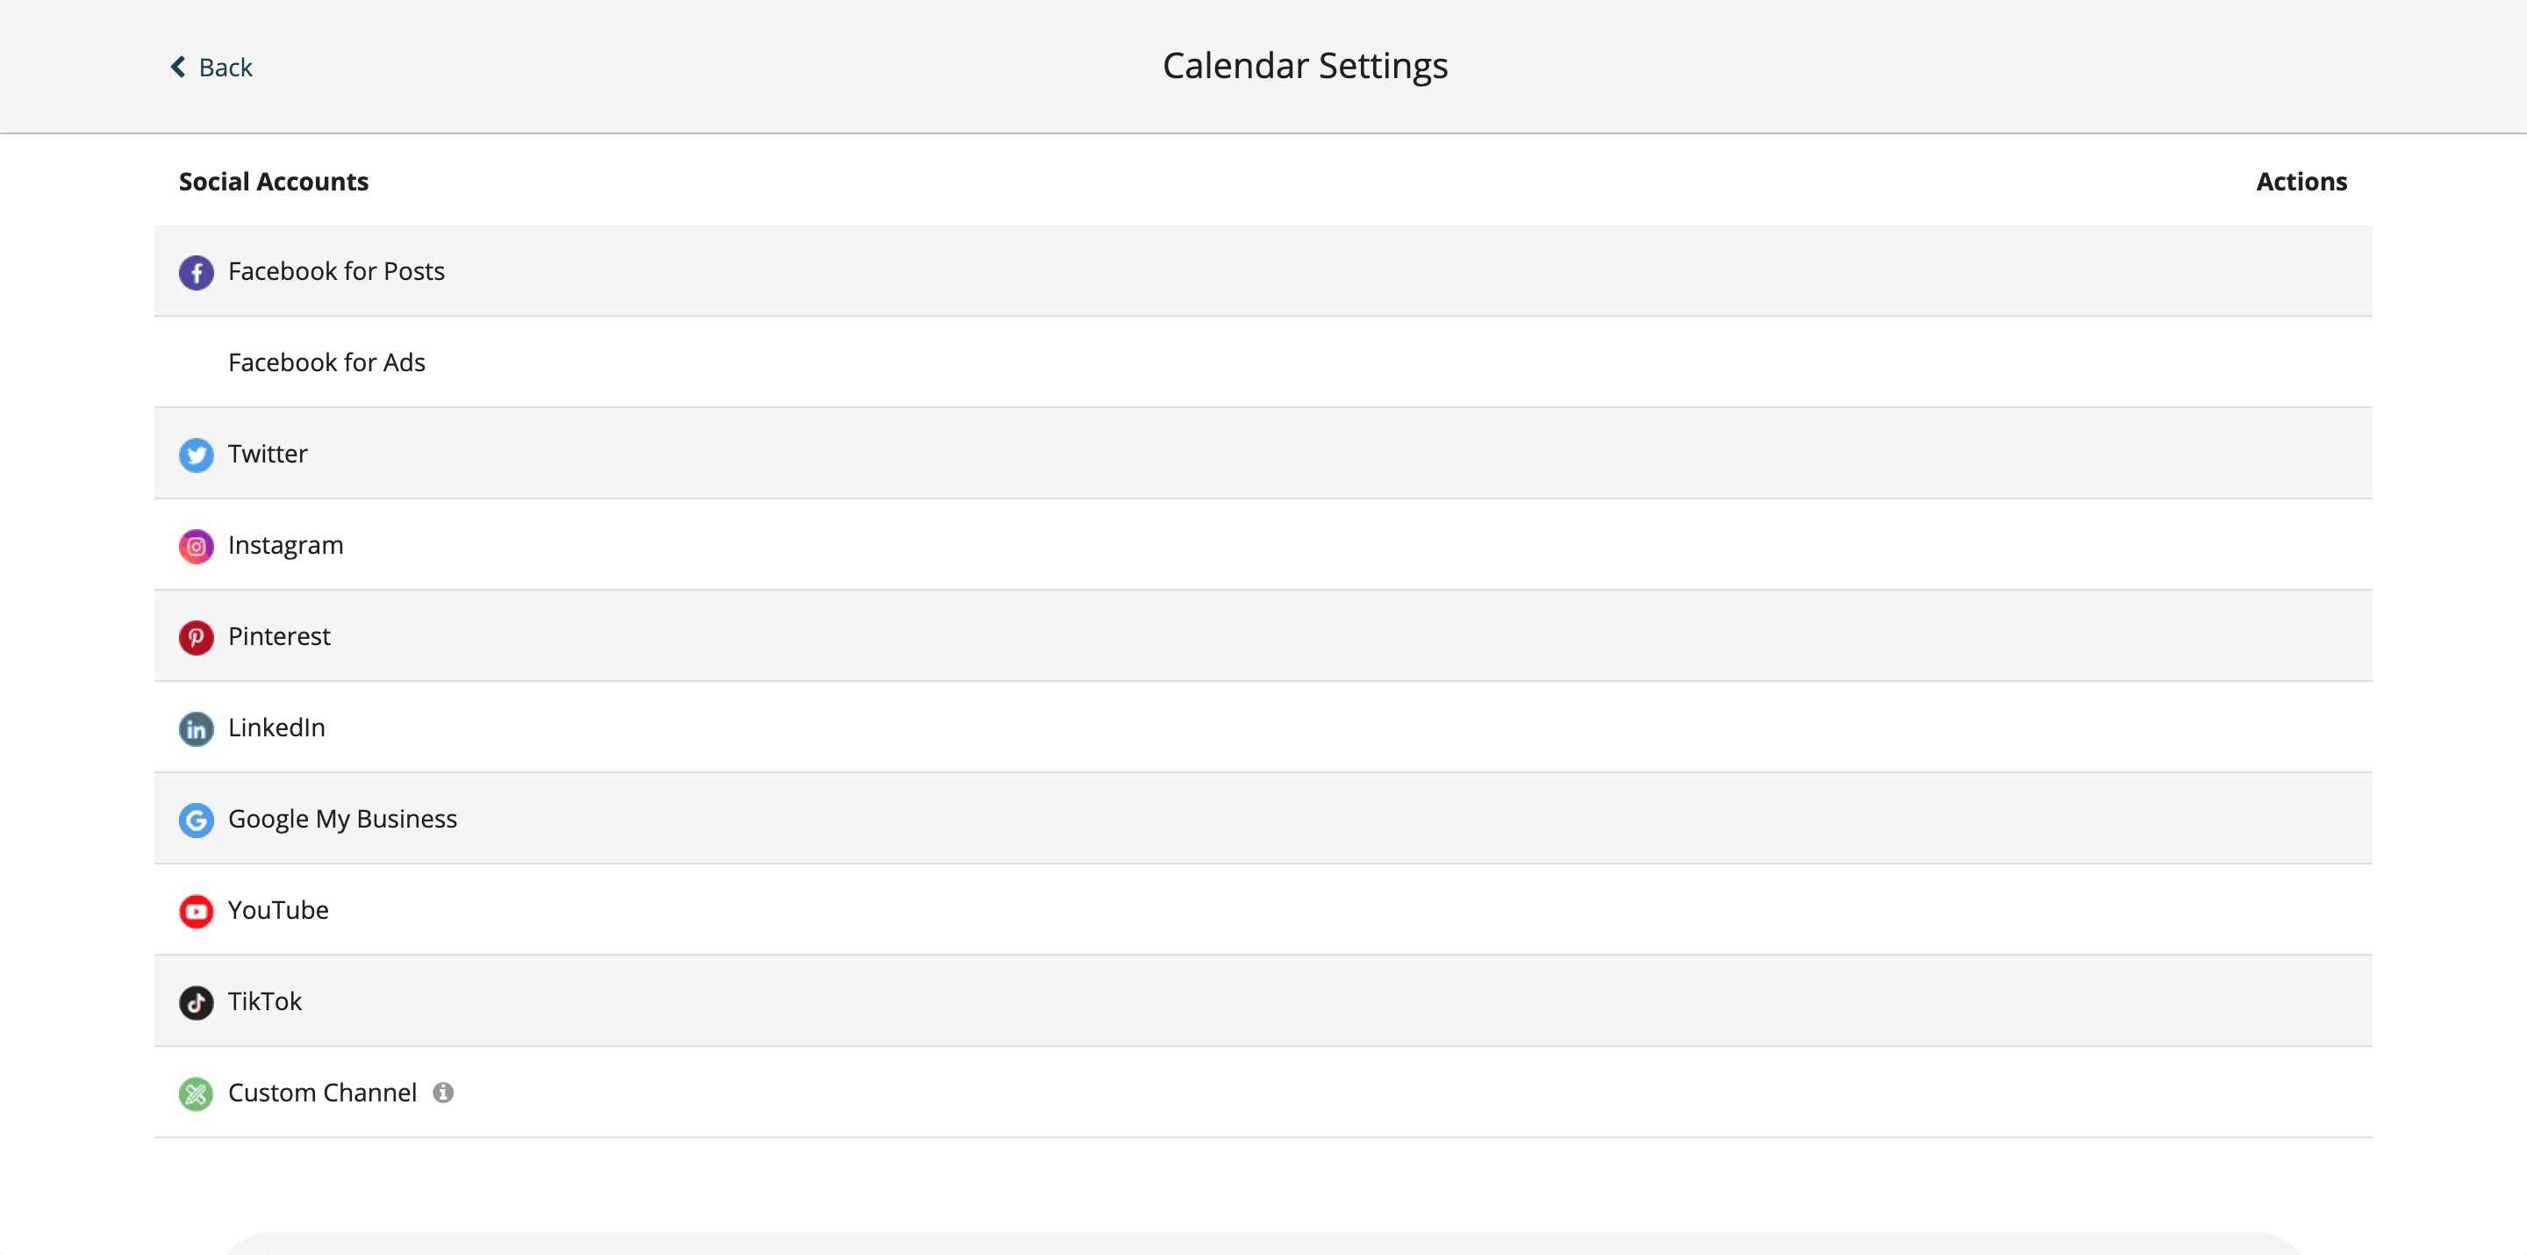The height and width of the screenshot is (1255, 2527).
Task: Click the TikTok logo icon
Action: pos(197,1002)
